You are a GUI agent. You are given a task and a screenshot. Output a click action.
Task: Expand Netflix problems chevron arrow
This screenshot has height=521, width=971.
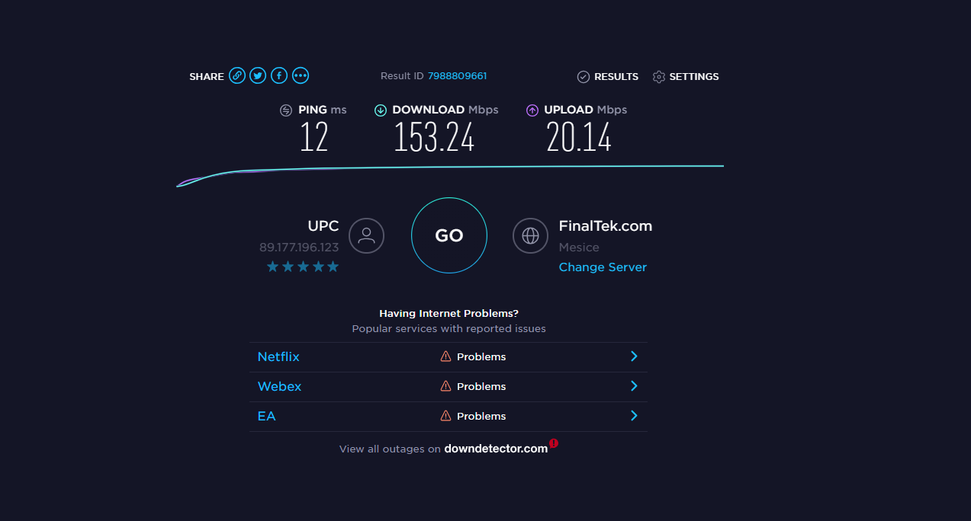pos(634,356)
